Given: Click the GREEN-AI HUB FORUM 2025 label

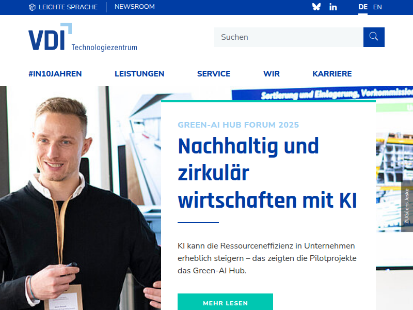Looking at the screenshot, I should point(239,125).
